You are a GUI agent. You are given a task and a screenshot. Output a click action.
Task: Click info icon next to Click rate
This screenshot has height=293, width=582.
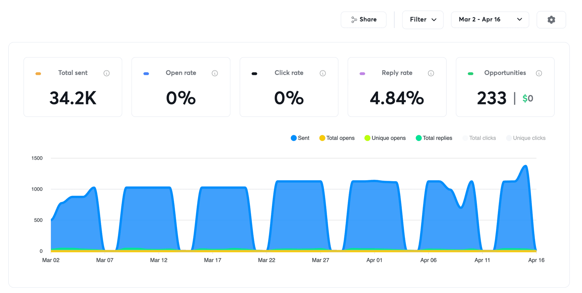pyautogui.click(x=323, y=73)
